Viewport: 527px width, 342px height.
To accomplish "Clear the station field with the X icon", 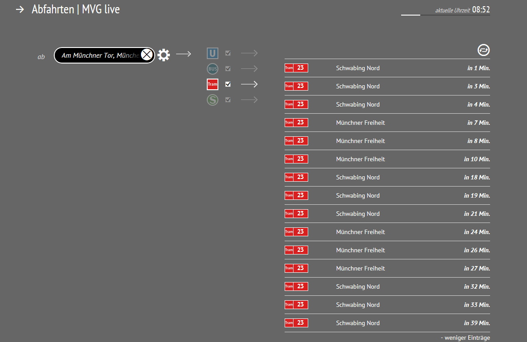I will 147,55.
